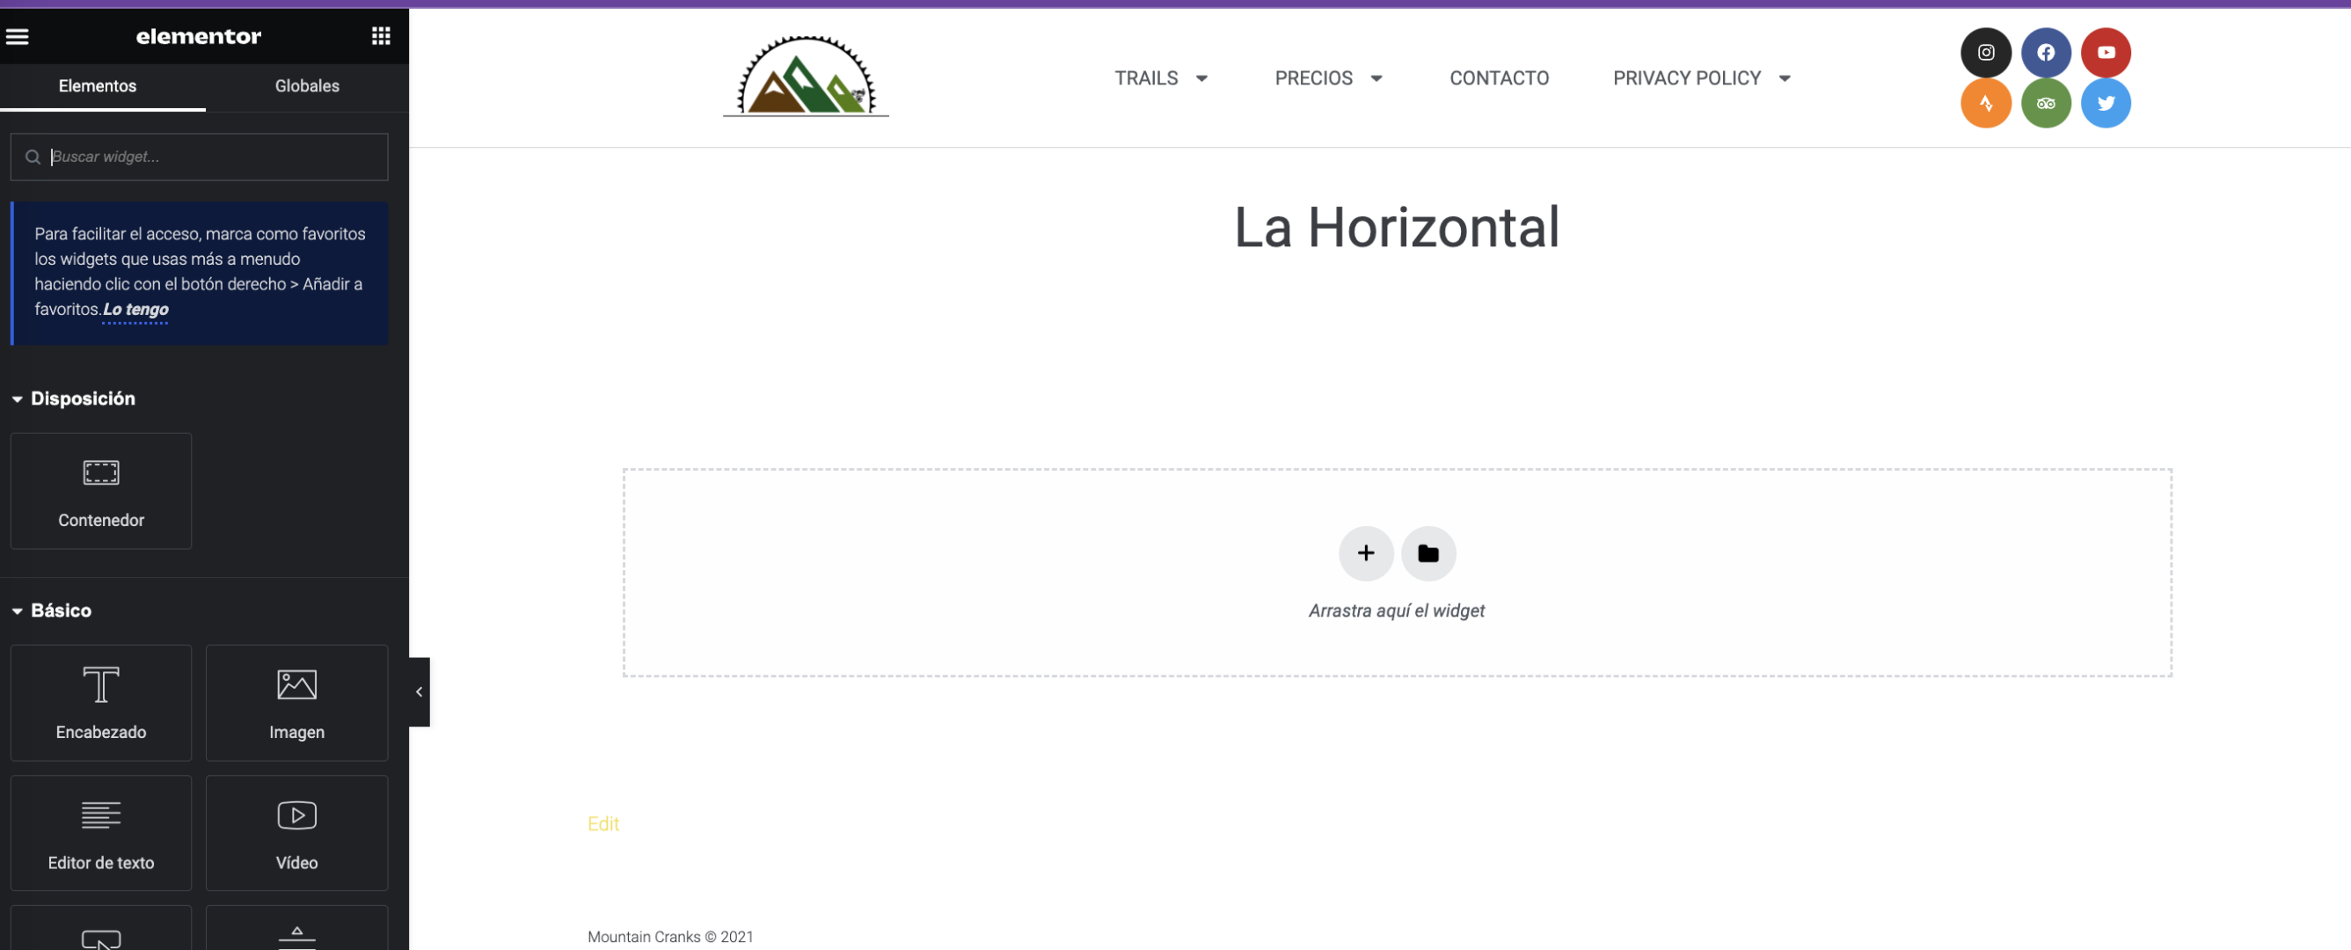Open the template library folder button
This screenshot has height=950, width=2351.
pyautogui.click(x=1428, y=553)
